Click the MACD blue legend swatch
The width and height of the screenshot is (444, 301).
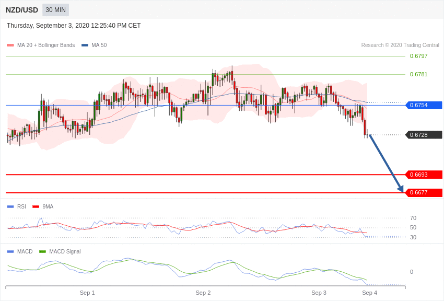(x=10, y=251)
